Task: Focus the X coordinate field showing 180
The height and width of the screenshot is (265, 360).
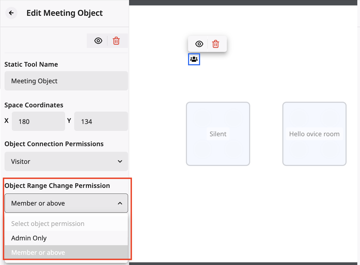Action: point(38,122)
